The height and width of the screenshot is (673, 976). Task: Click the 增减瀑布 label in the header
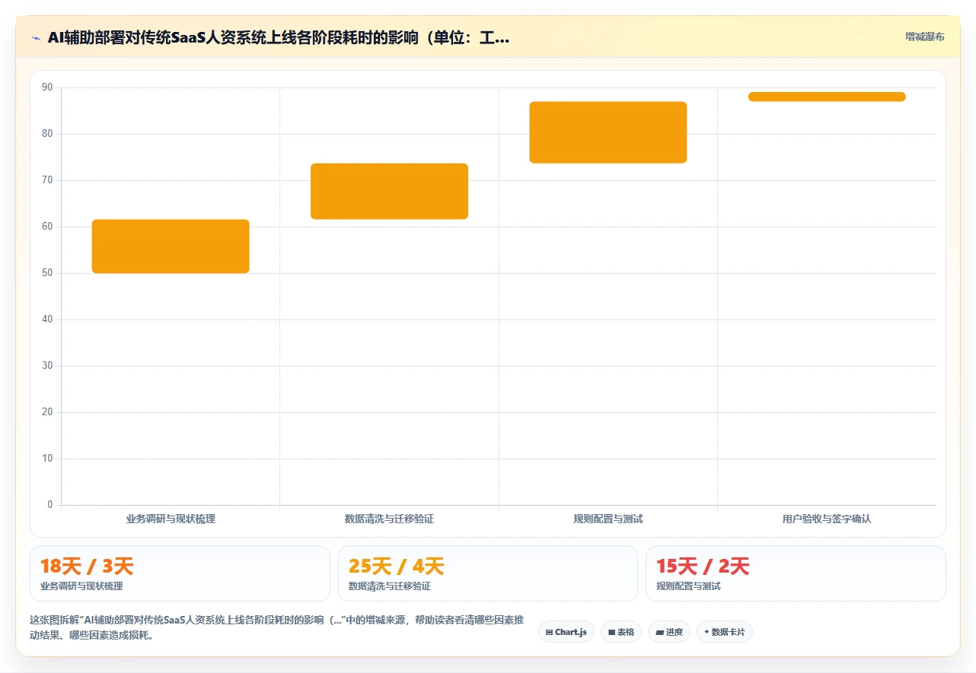coord(925,37)
